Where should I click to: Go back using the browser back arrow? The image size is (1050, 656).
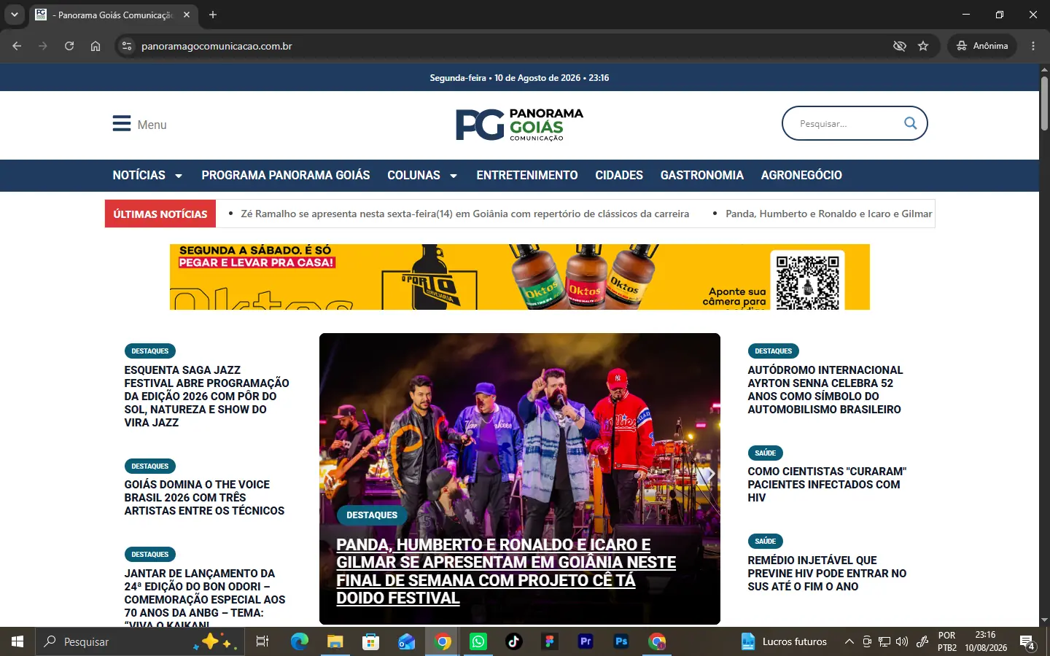coord(17,46)
